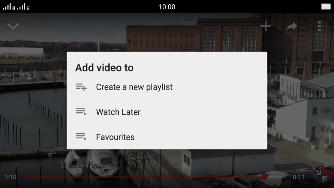
Task: Click the red seek bar handle
Action: point(264,177)
